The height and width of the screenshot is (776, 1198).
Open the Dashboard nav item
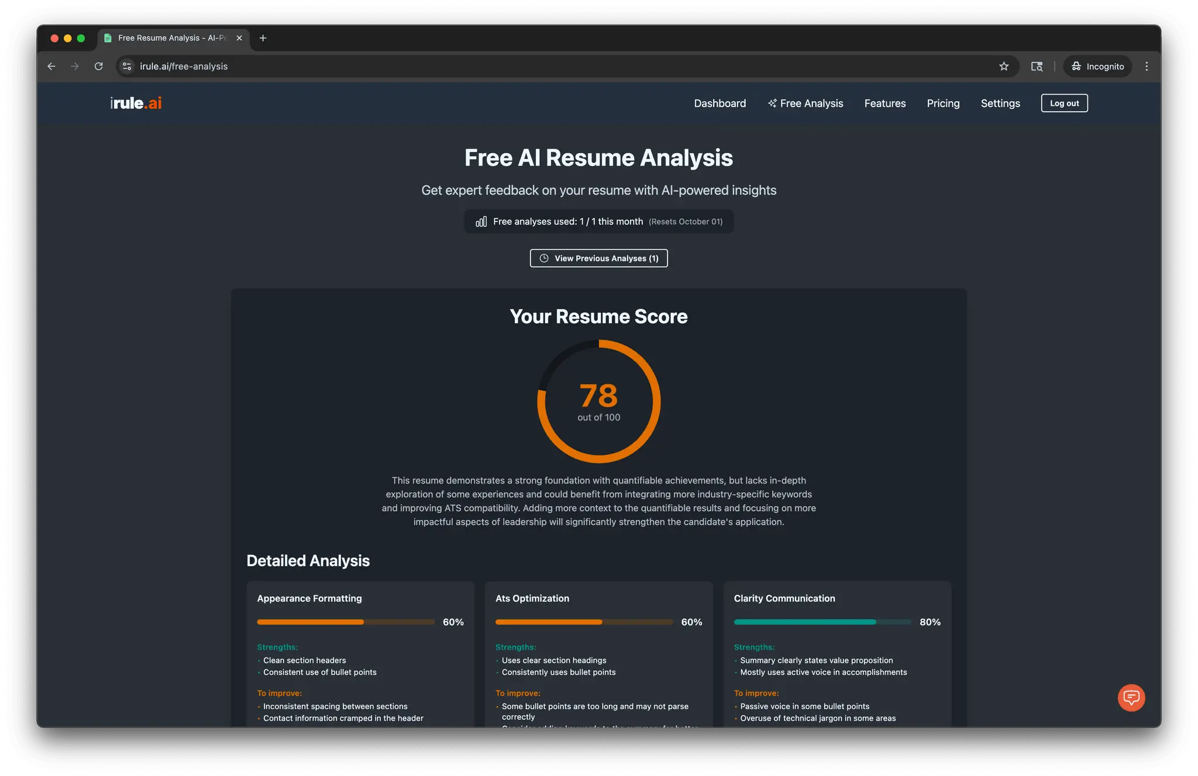pyautogui.click(x=720, y=103)
